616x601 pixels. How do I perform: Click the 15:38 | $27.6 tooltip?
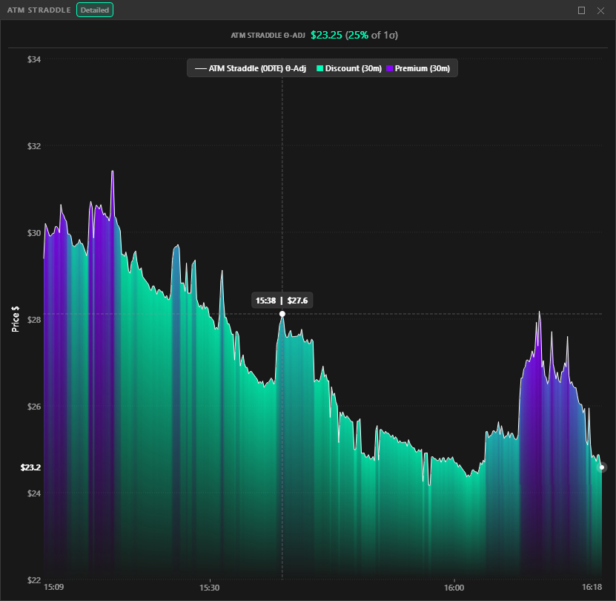click(x=282, y=300)
